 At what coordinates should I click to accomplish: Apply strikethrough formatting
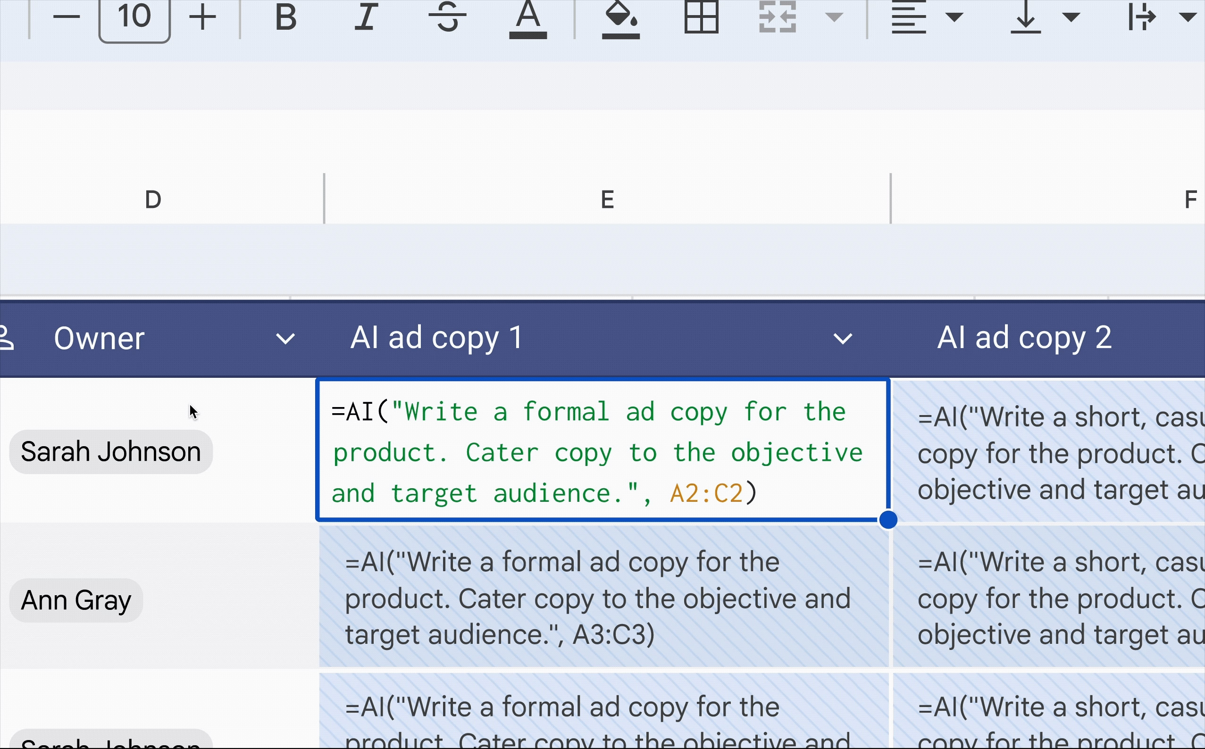(447, 17)
